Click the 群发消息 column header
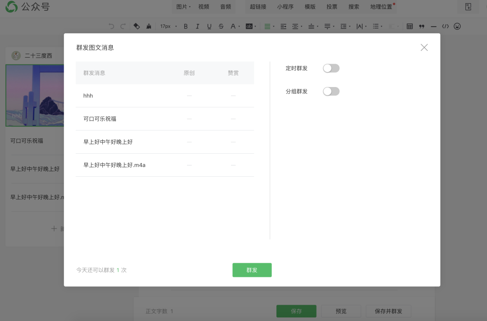Image resolution: width=487 pixels, height=321 pixels. click(94, 73)
